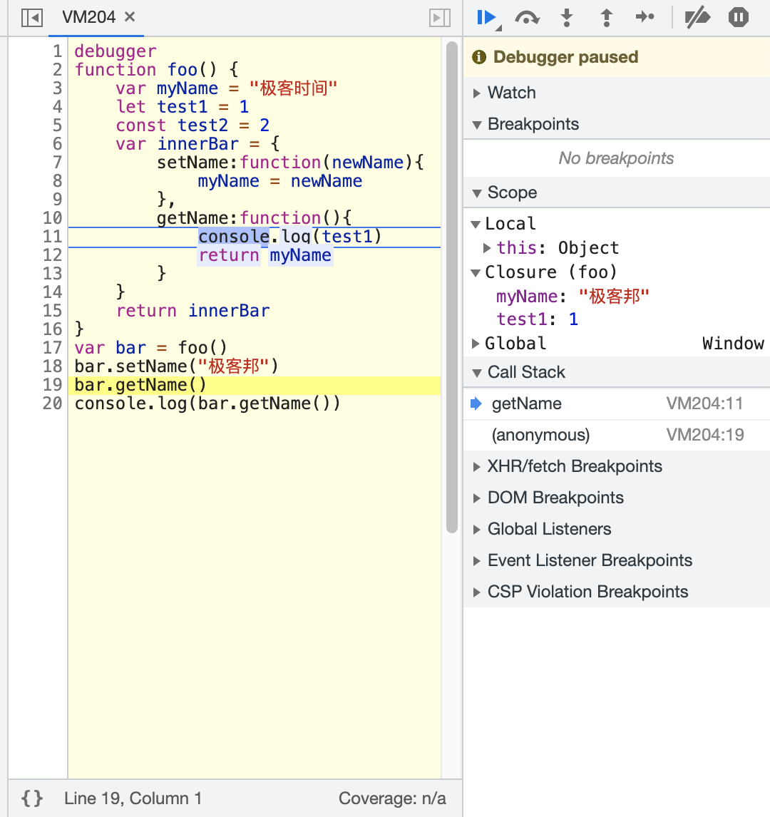This screenshot has width=770, height=817.
Task: Select getName call stack frame
Action: [527, 404]
